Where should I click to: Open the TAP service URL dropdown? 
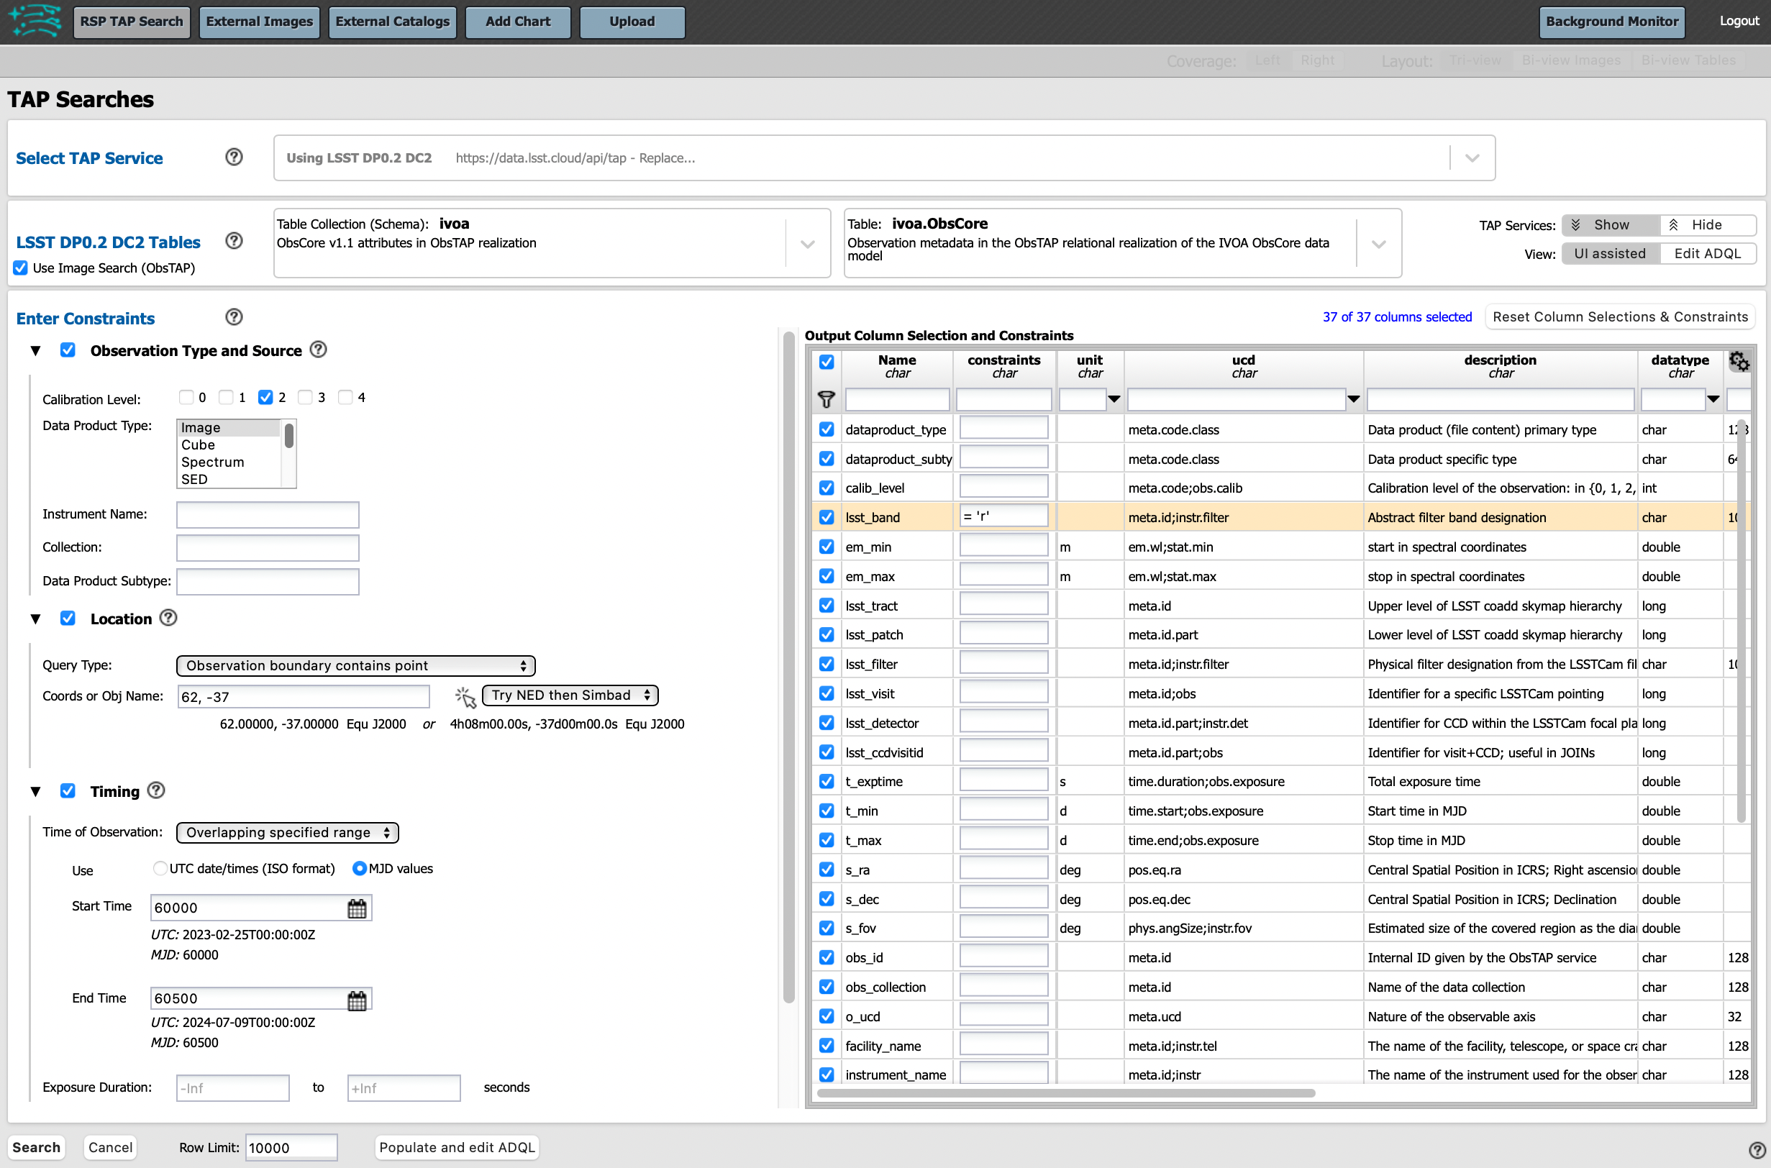1472,158
